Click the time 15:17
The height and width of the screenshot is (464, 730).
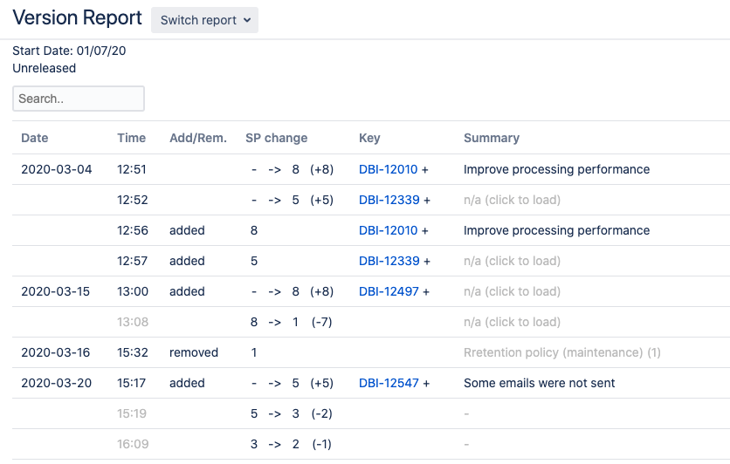click(131, 383)
